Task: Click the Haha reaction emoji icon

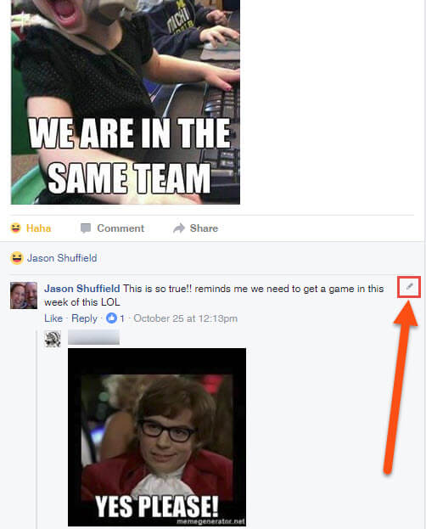Action: (15, 228)
